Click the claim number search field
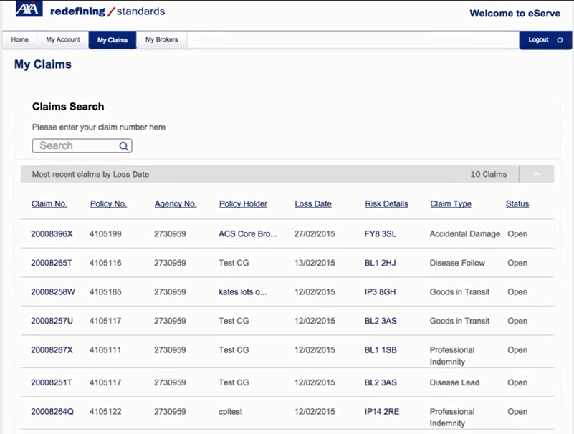The height and width of the screenshot is (434, 574). pos(75,145)
